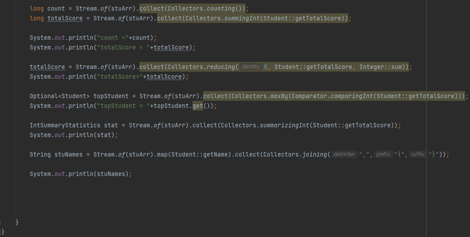Click the 'identity:' parameter hint
The width and height of the screenshot is (470, 237).
pos(251,66)
